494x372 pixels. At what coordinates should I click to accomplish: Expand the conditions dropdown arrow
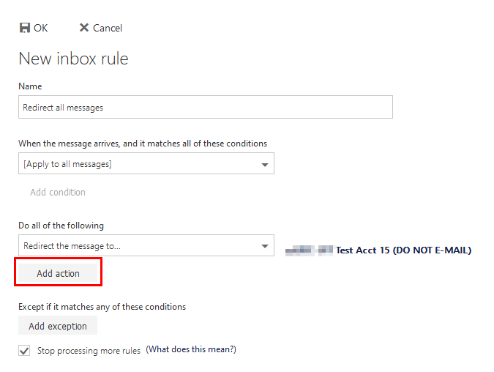pyautogui.click(x=265, y=164)
